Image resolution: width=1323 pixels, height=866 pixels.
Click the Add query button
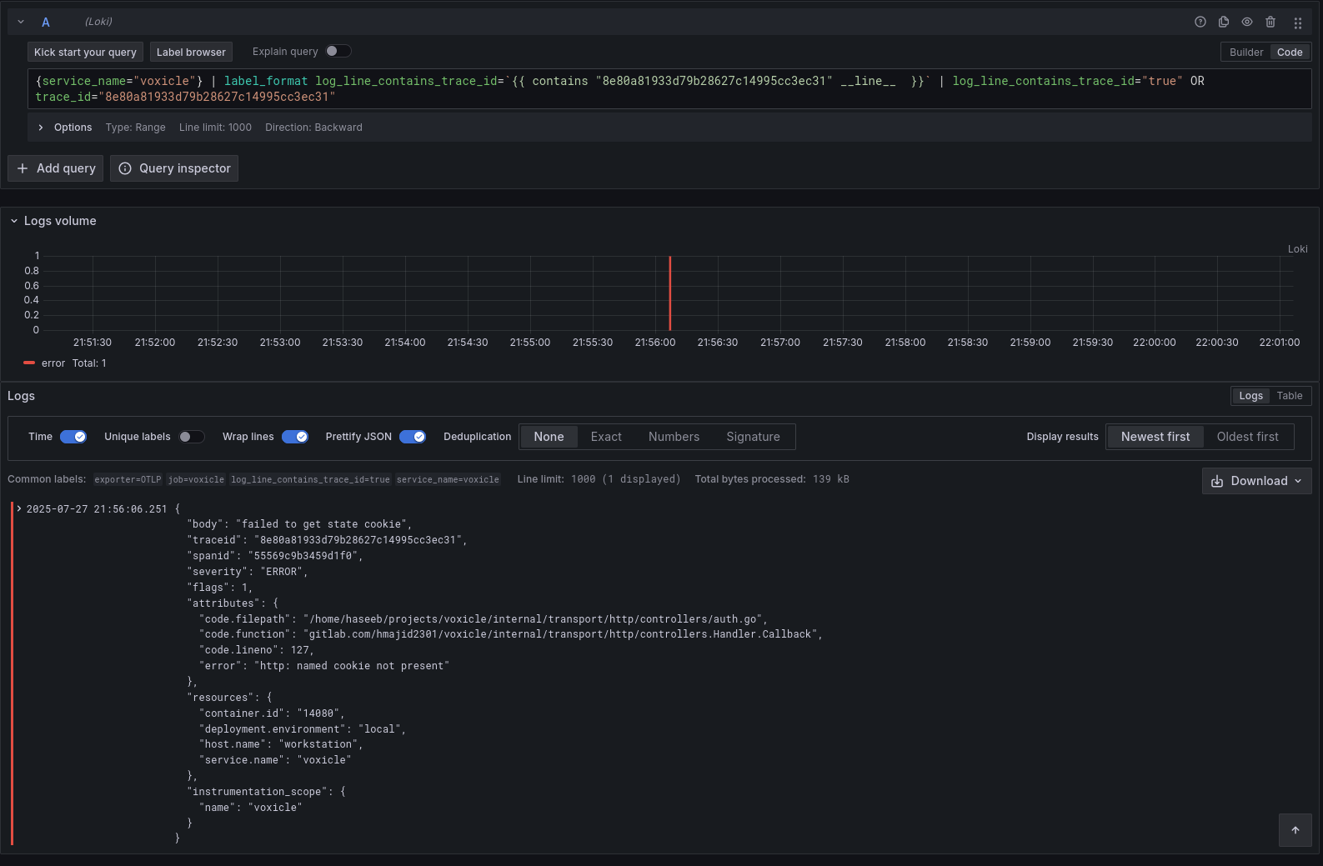56,168
